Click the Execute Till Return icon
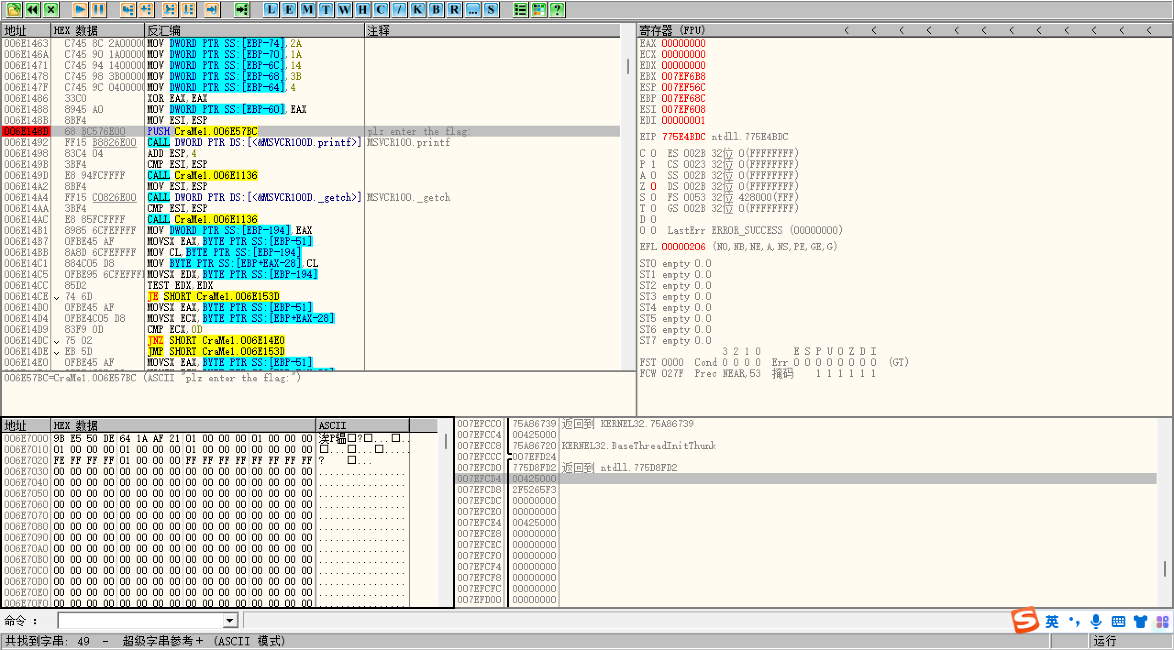This screenshot has width=1174, height=650. pyautogui.click(x=212, y=9)
